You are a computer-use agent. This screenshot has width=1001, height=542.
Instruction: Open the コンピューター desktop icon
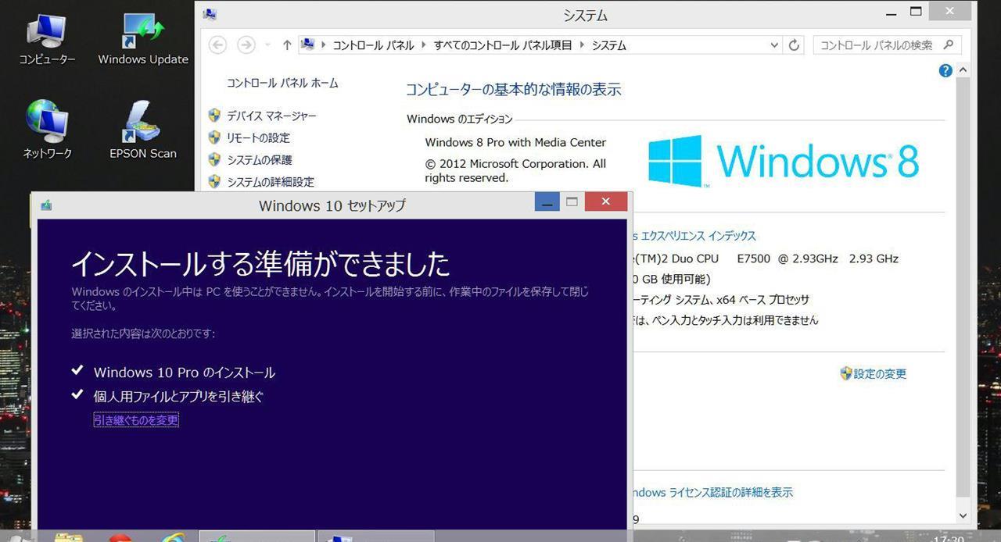(47, 39)
